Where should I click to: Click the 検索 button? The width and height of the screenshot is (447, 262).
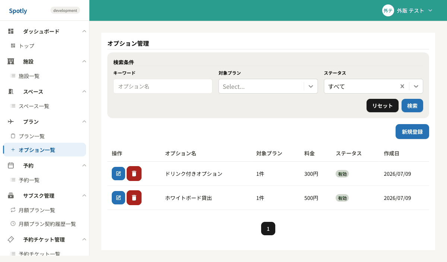point(412,106)
